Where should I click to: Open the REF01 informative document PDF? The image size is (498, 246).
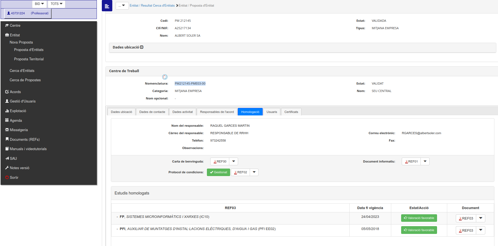(x=411, y=161)
